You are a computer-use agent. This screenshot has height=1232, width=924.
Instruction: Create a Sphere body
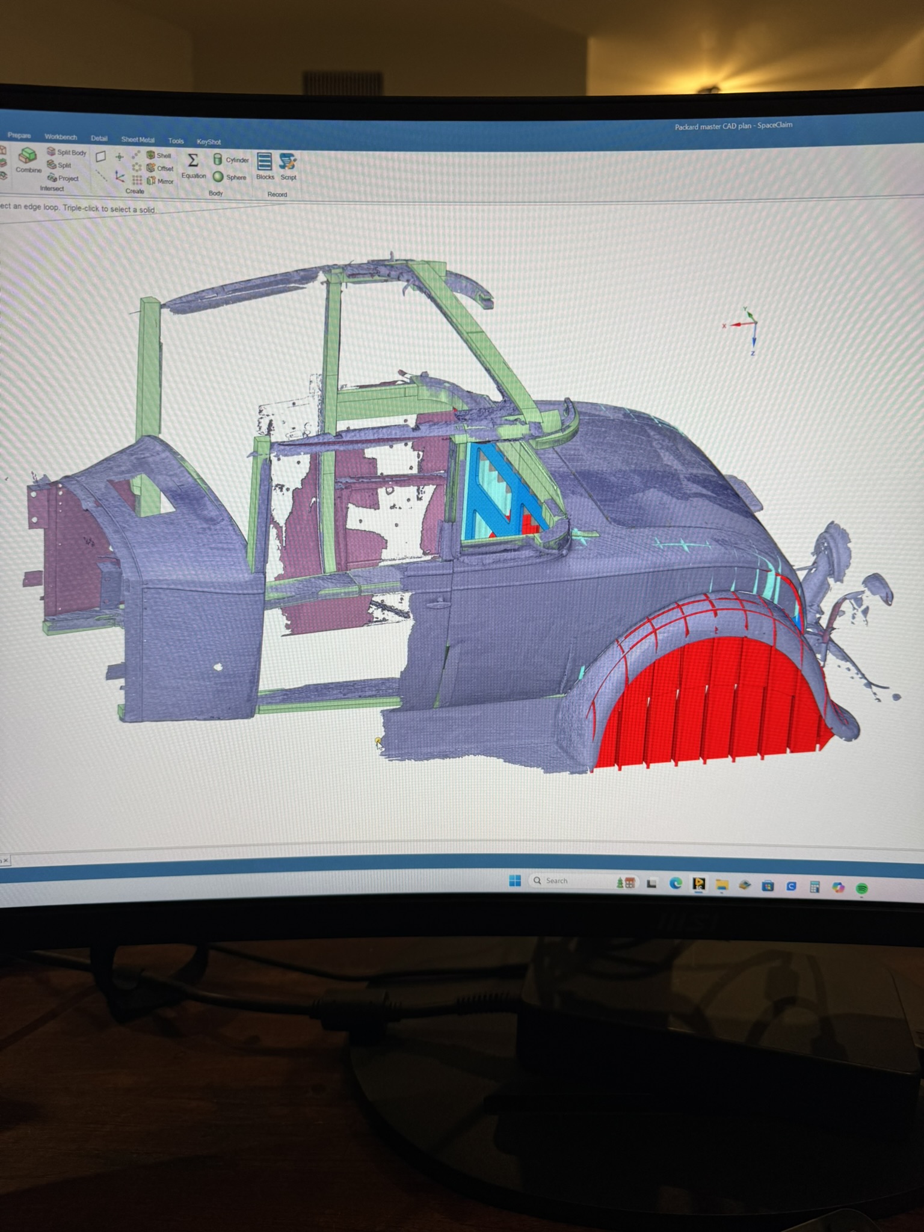(229, 177)
